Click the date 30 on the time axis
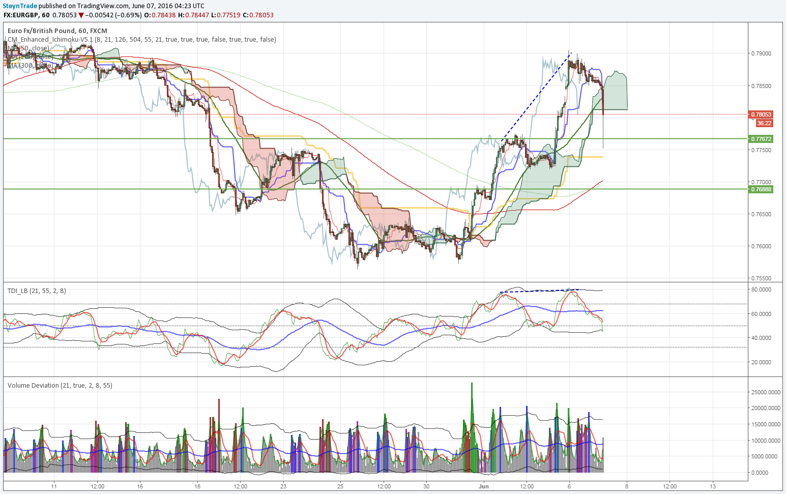Image resolution: width=786 pixels, height=494 pixels. (x=426, y=486)
